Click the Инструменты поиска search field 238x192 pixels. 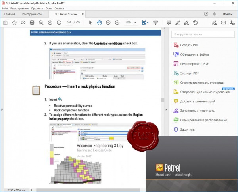(203, 34)
